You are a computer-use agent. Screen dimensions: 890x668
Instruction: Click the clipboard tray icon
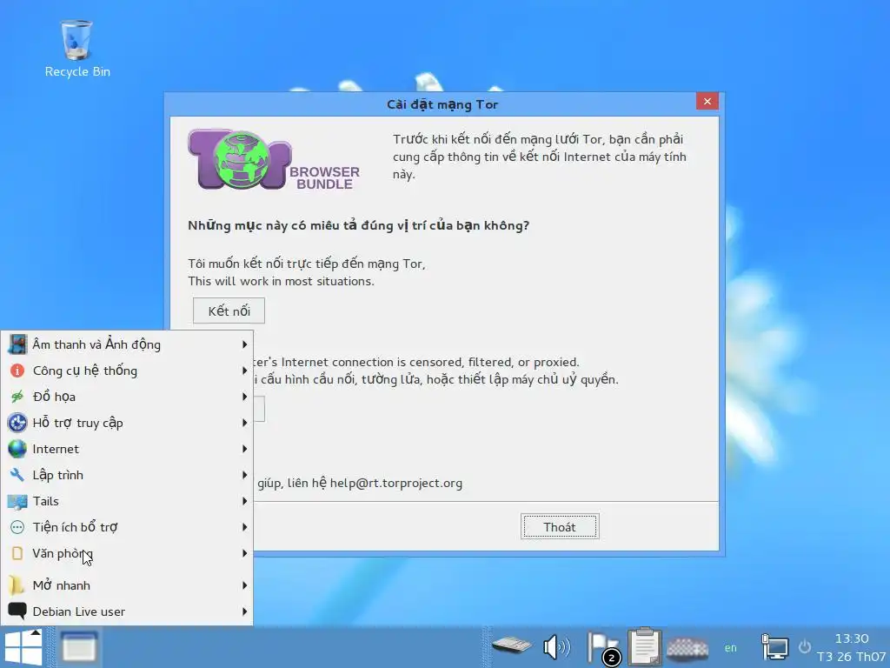pyautogui.click(x=645, y=646)
